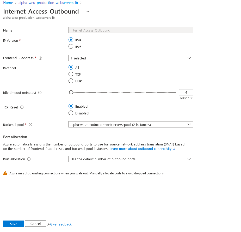Set TCP Reset to Disabled
241x232 pixels.
point(71,113)
